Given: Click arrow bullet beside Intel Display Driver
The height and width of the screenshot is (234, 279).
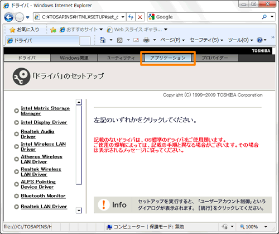Looking at the screenshot, I should click(x=17, y=122).
